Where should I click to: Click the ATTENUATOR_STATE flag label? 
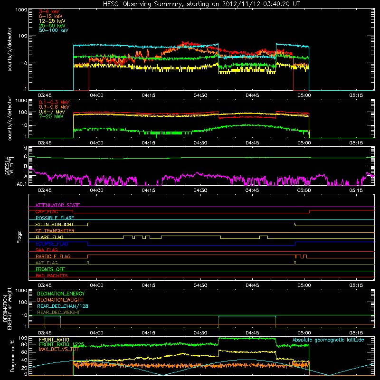[57, 205]
